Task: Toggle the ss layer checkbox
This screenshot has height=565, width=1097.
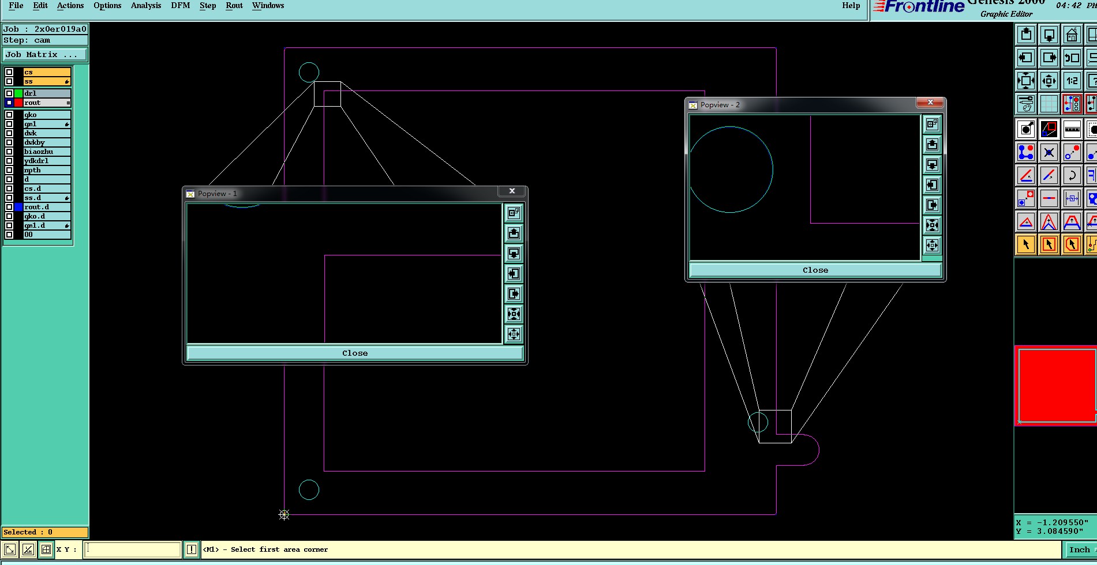Action: coord(9,81)
